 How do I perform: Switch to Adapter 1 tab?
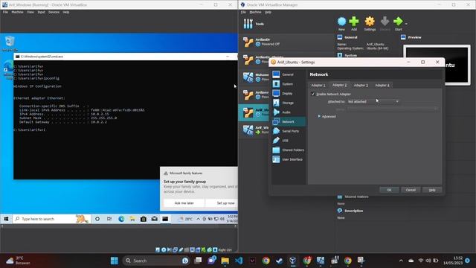318,86
